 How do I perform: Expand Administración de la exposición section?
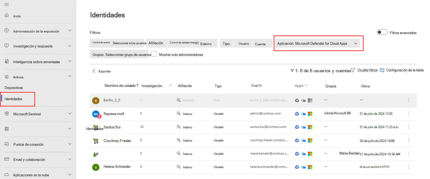(x=70, y=30)
